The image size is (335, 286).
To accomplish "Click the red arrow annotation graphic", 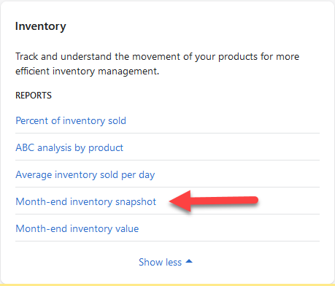I will point(214,201).
